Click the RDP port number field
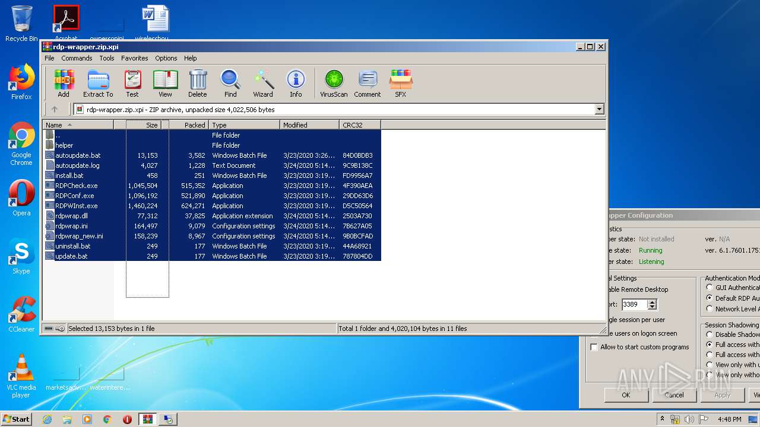Screen dimensions: 760x427 coord(634,304)
